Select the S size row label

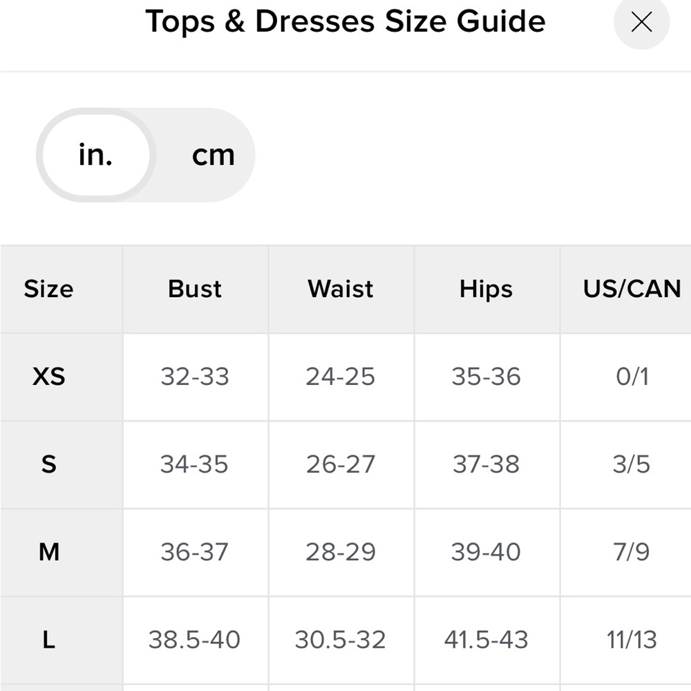pos(48,464)
